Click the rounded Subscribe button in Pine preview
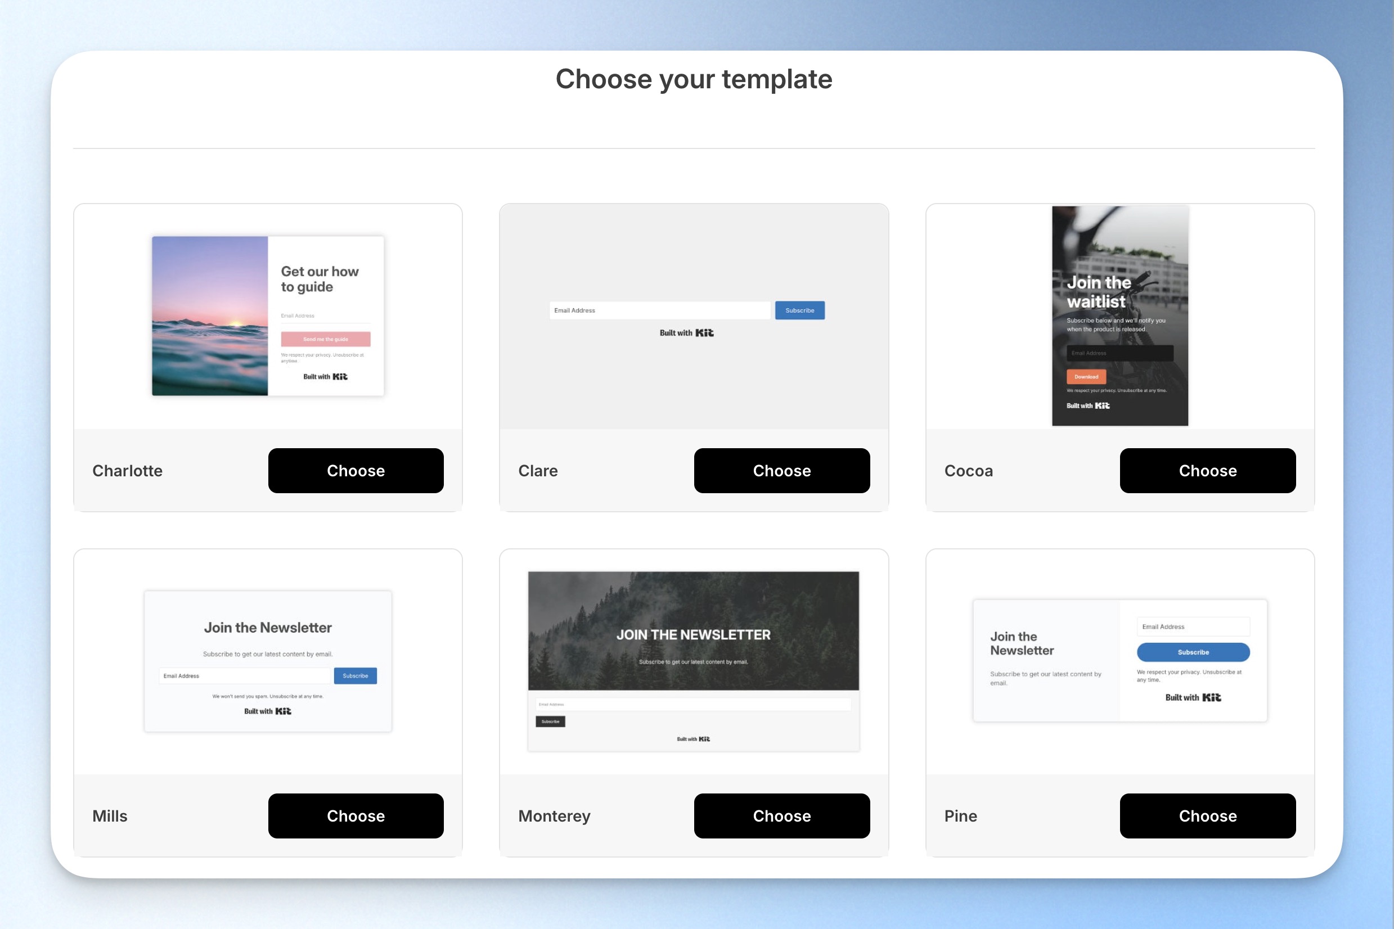This screenshot has height=929, width=1394. (1193, 652)
